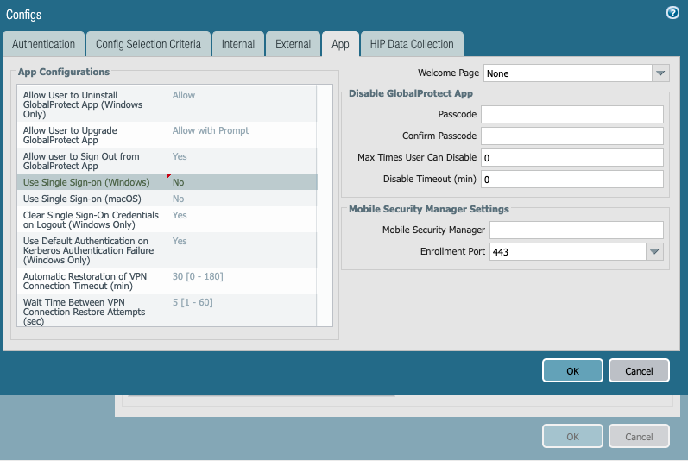688x461 pixels.
Task: Switch to the Authentication tab
Action: [43, 44]
